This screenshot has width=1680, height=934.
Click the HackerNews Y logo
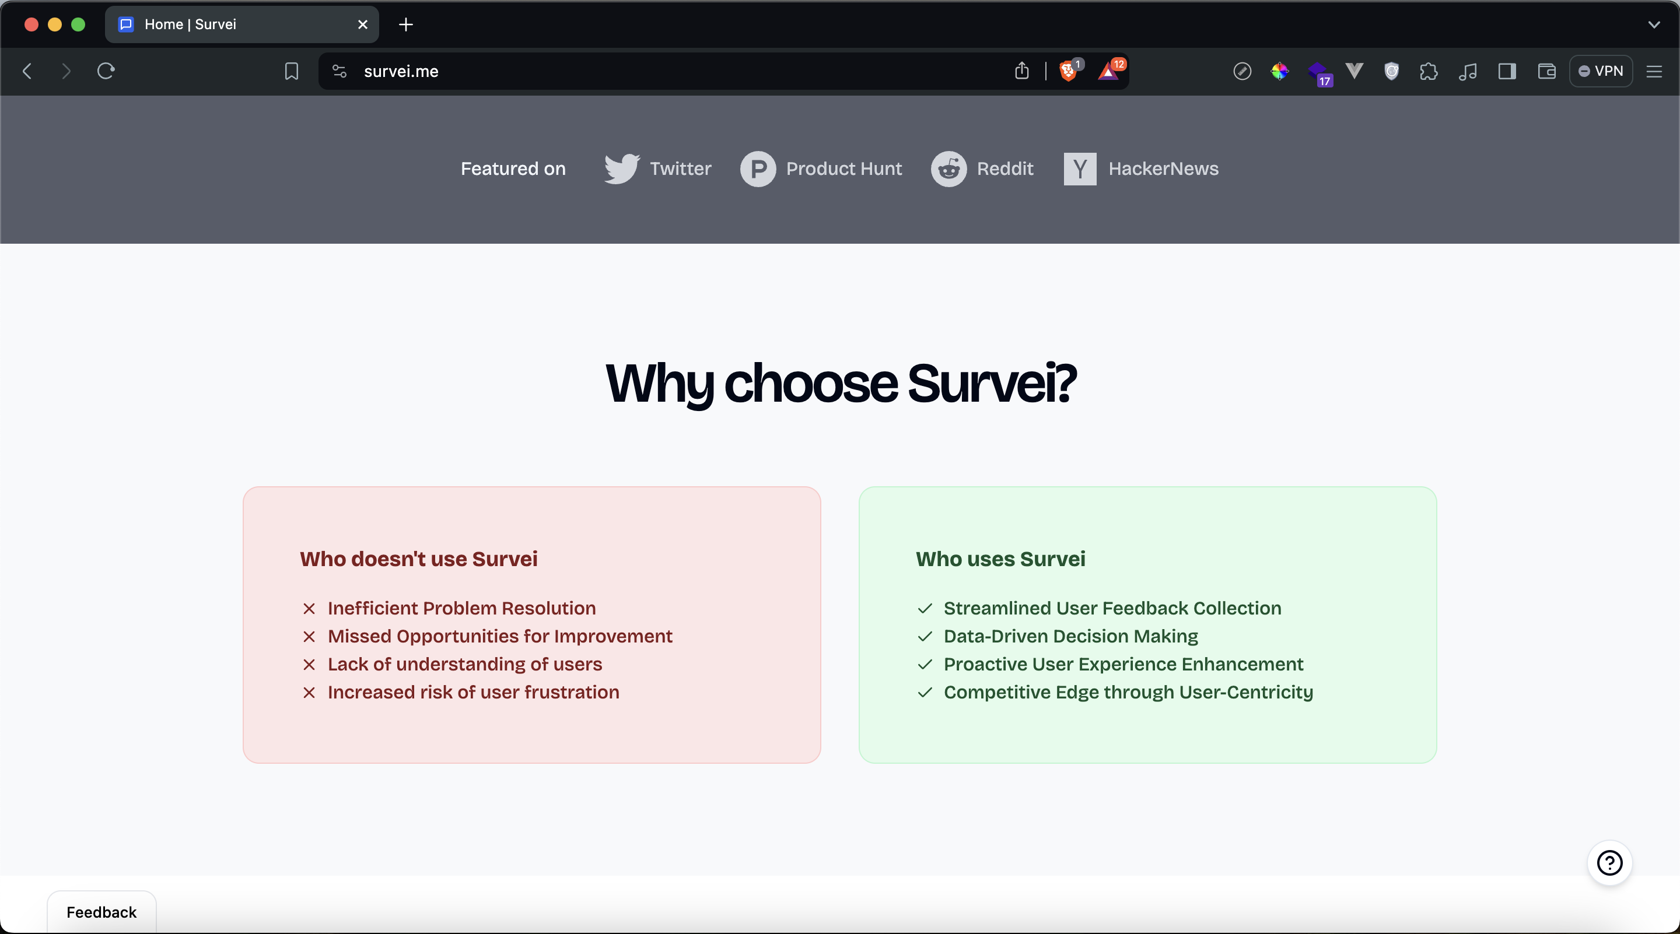1080,169
